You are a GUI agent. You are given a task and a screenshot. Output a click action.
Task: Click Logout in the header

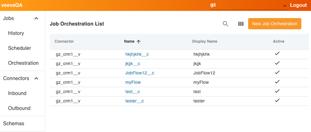tap(298, 5)
